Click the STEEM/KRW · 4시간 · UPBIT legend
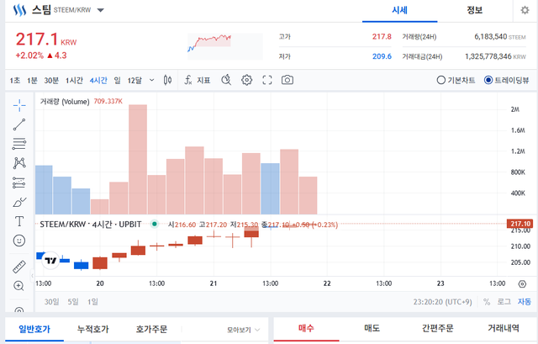 91,225
